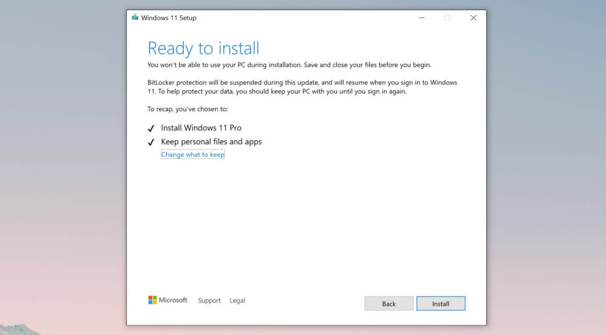
Task: Click the Windows logo in the title bar
Action: [135, 17]
